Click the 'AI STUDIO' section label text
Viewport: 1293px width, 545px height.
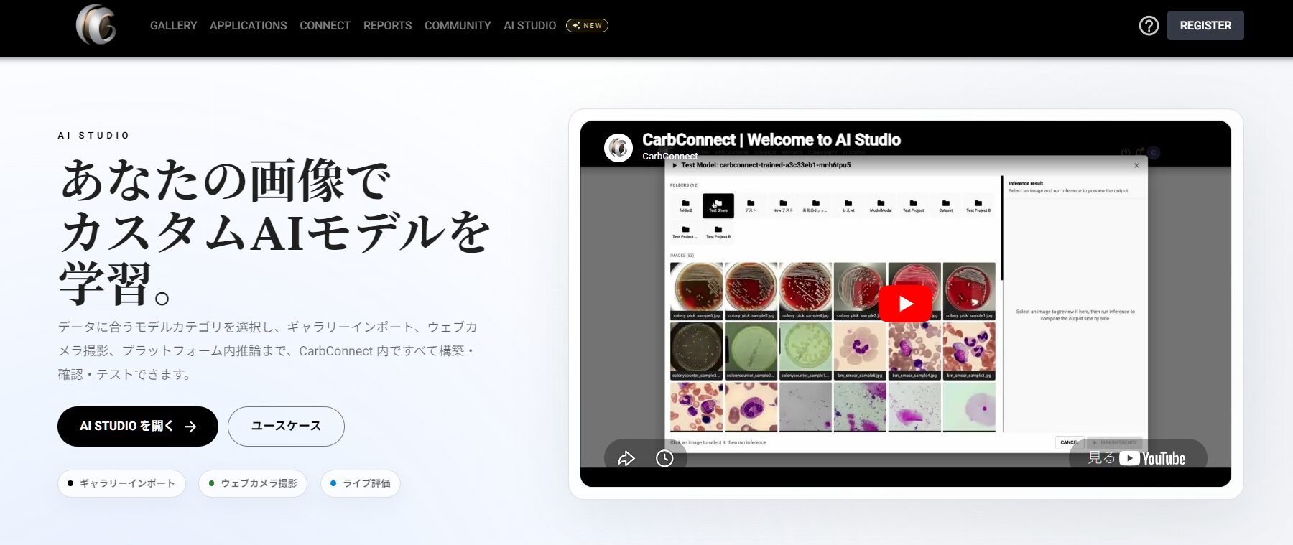coord(94,136)
